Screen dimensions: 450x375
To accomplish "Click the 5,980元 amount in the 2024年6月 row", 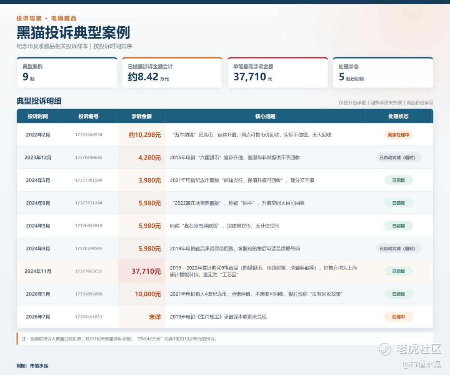I will 150,203.
